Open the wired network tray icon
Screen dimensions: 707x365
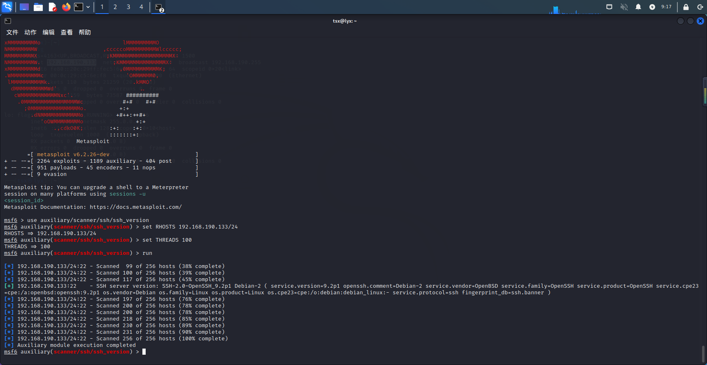point(609,7)
